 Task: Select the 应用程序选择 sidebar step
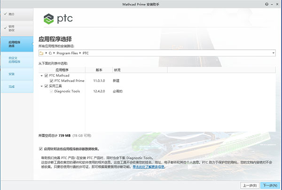click(x=14, y=44)
